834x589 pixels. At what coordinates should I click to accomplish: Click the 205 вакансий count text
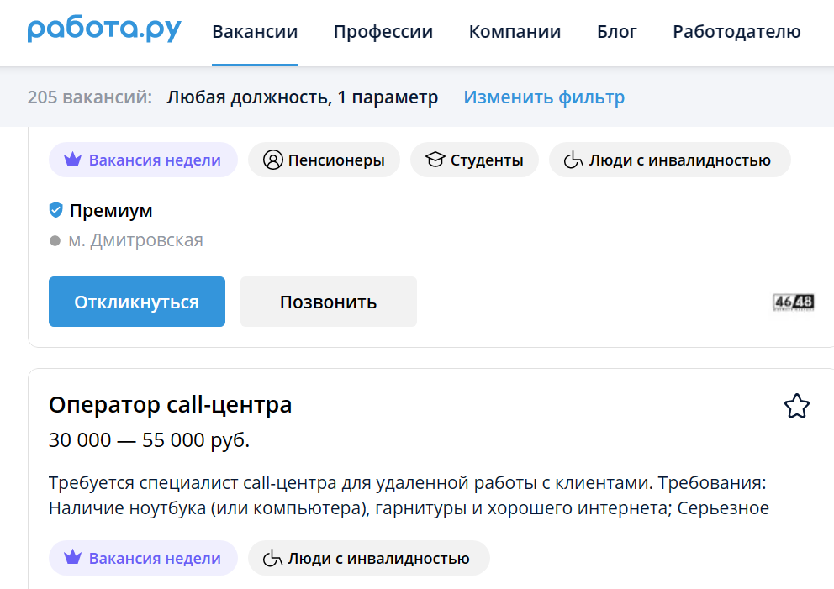[x=89, y=97]
